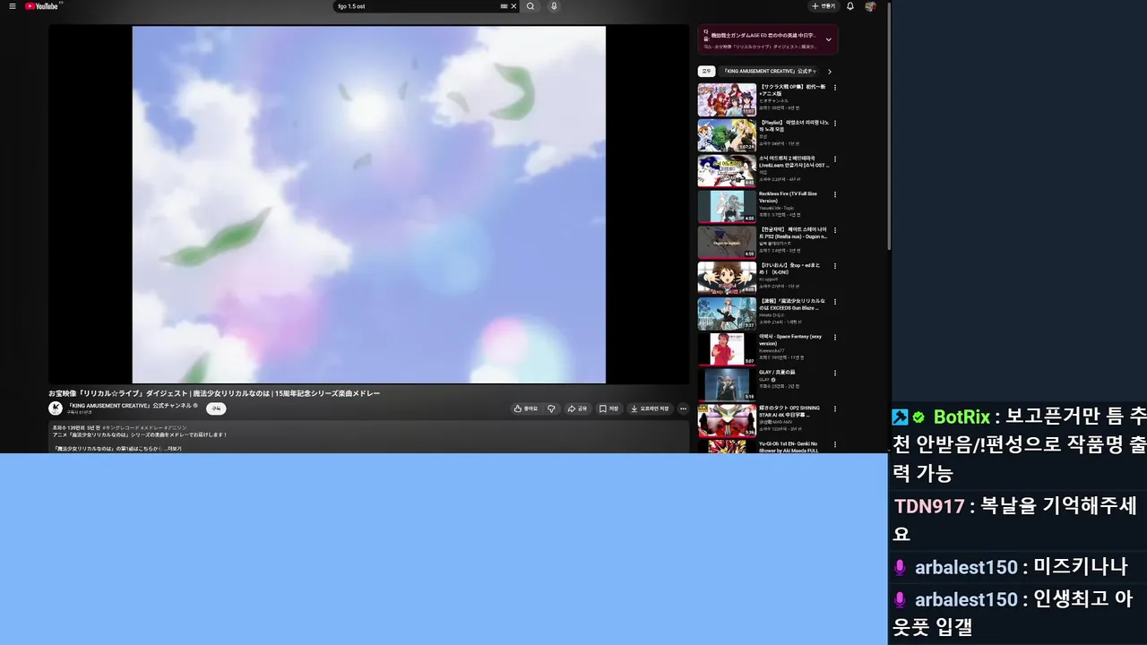
Task: Open the 이박사 Space Fantasy thumbnail
Action: pyautogui.click(x=727, y=349)
